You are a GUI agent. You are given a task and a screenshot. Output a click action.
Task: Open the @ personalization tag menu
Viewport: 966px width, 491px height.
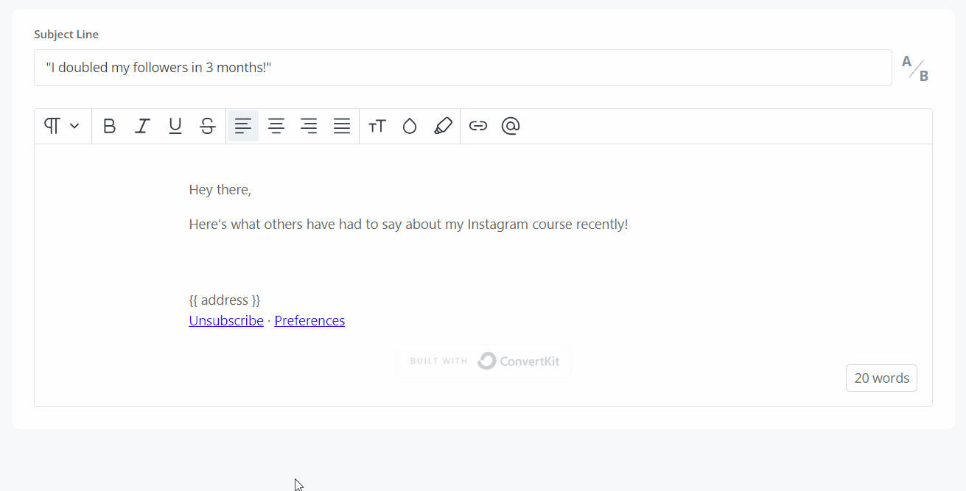(x=511, y=127)
